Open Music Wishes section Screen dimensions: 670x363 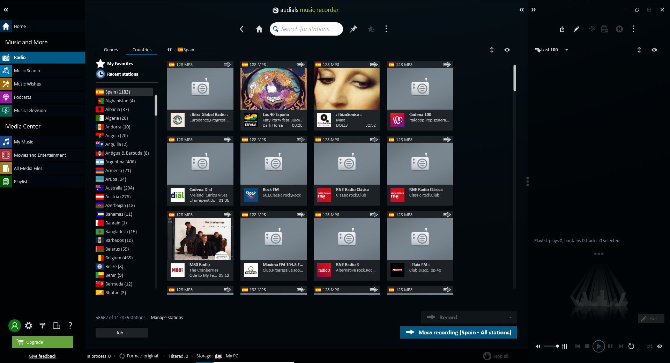pos(42,84)
